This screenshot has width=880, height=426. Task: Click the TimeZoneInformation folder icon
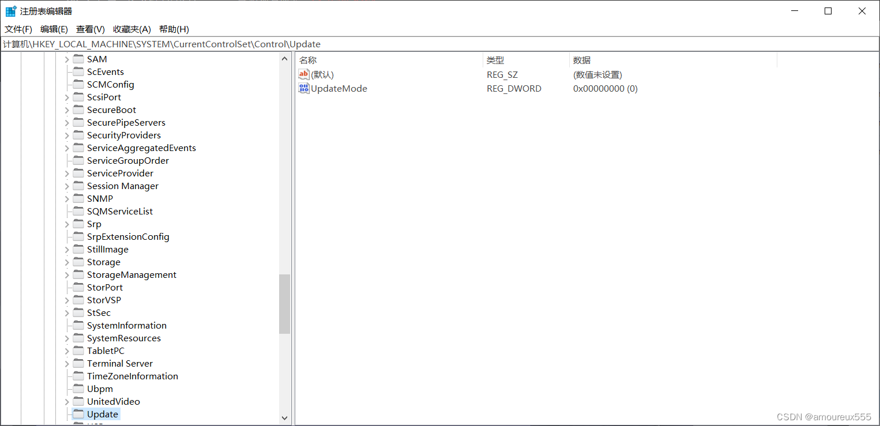point(78,376)
